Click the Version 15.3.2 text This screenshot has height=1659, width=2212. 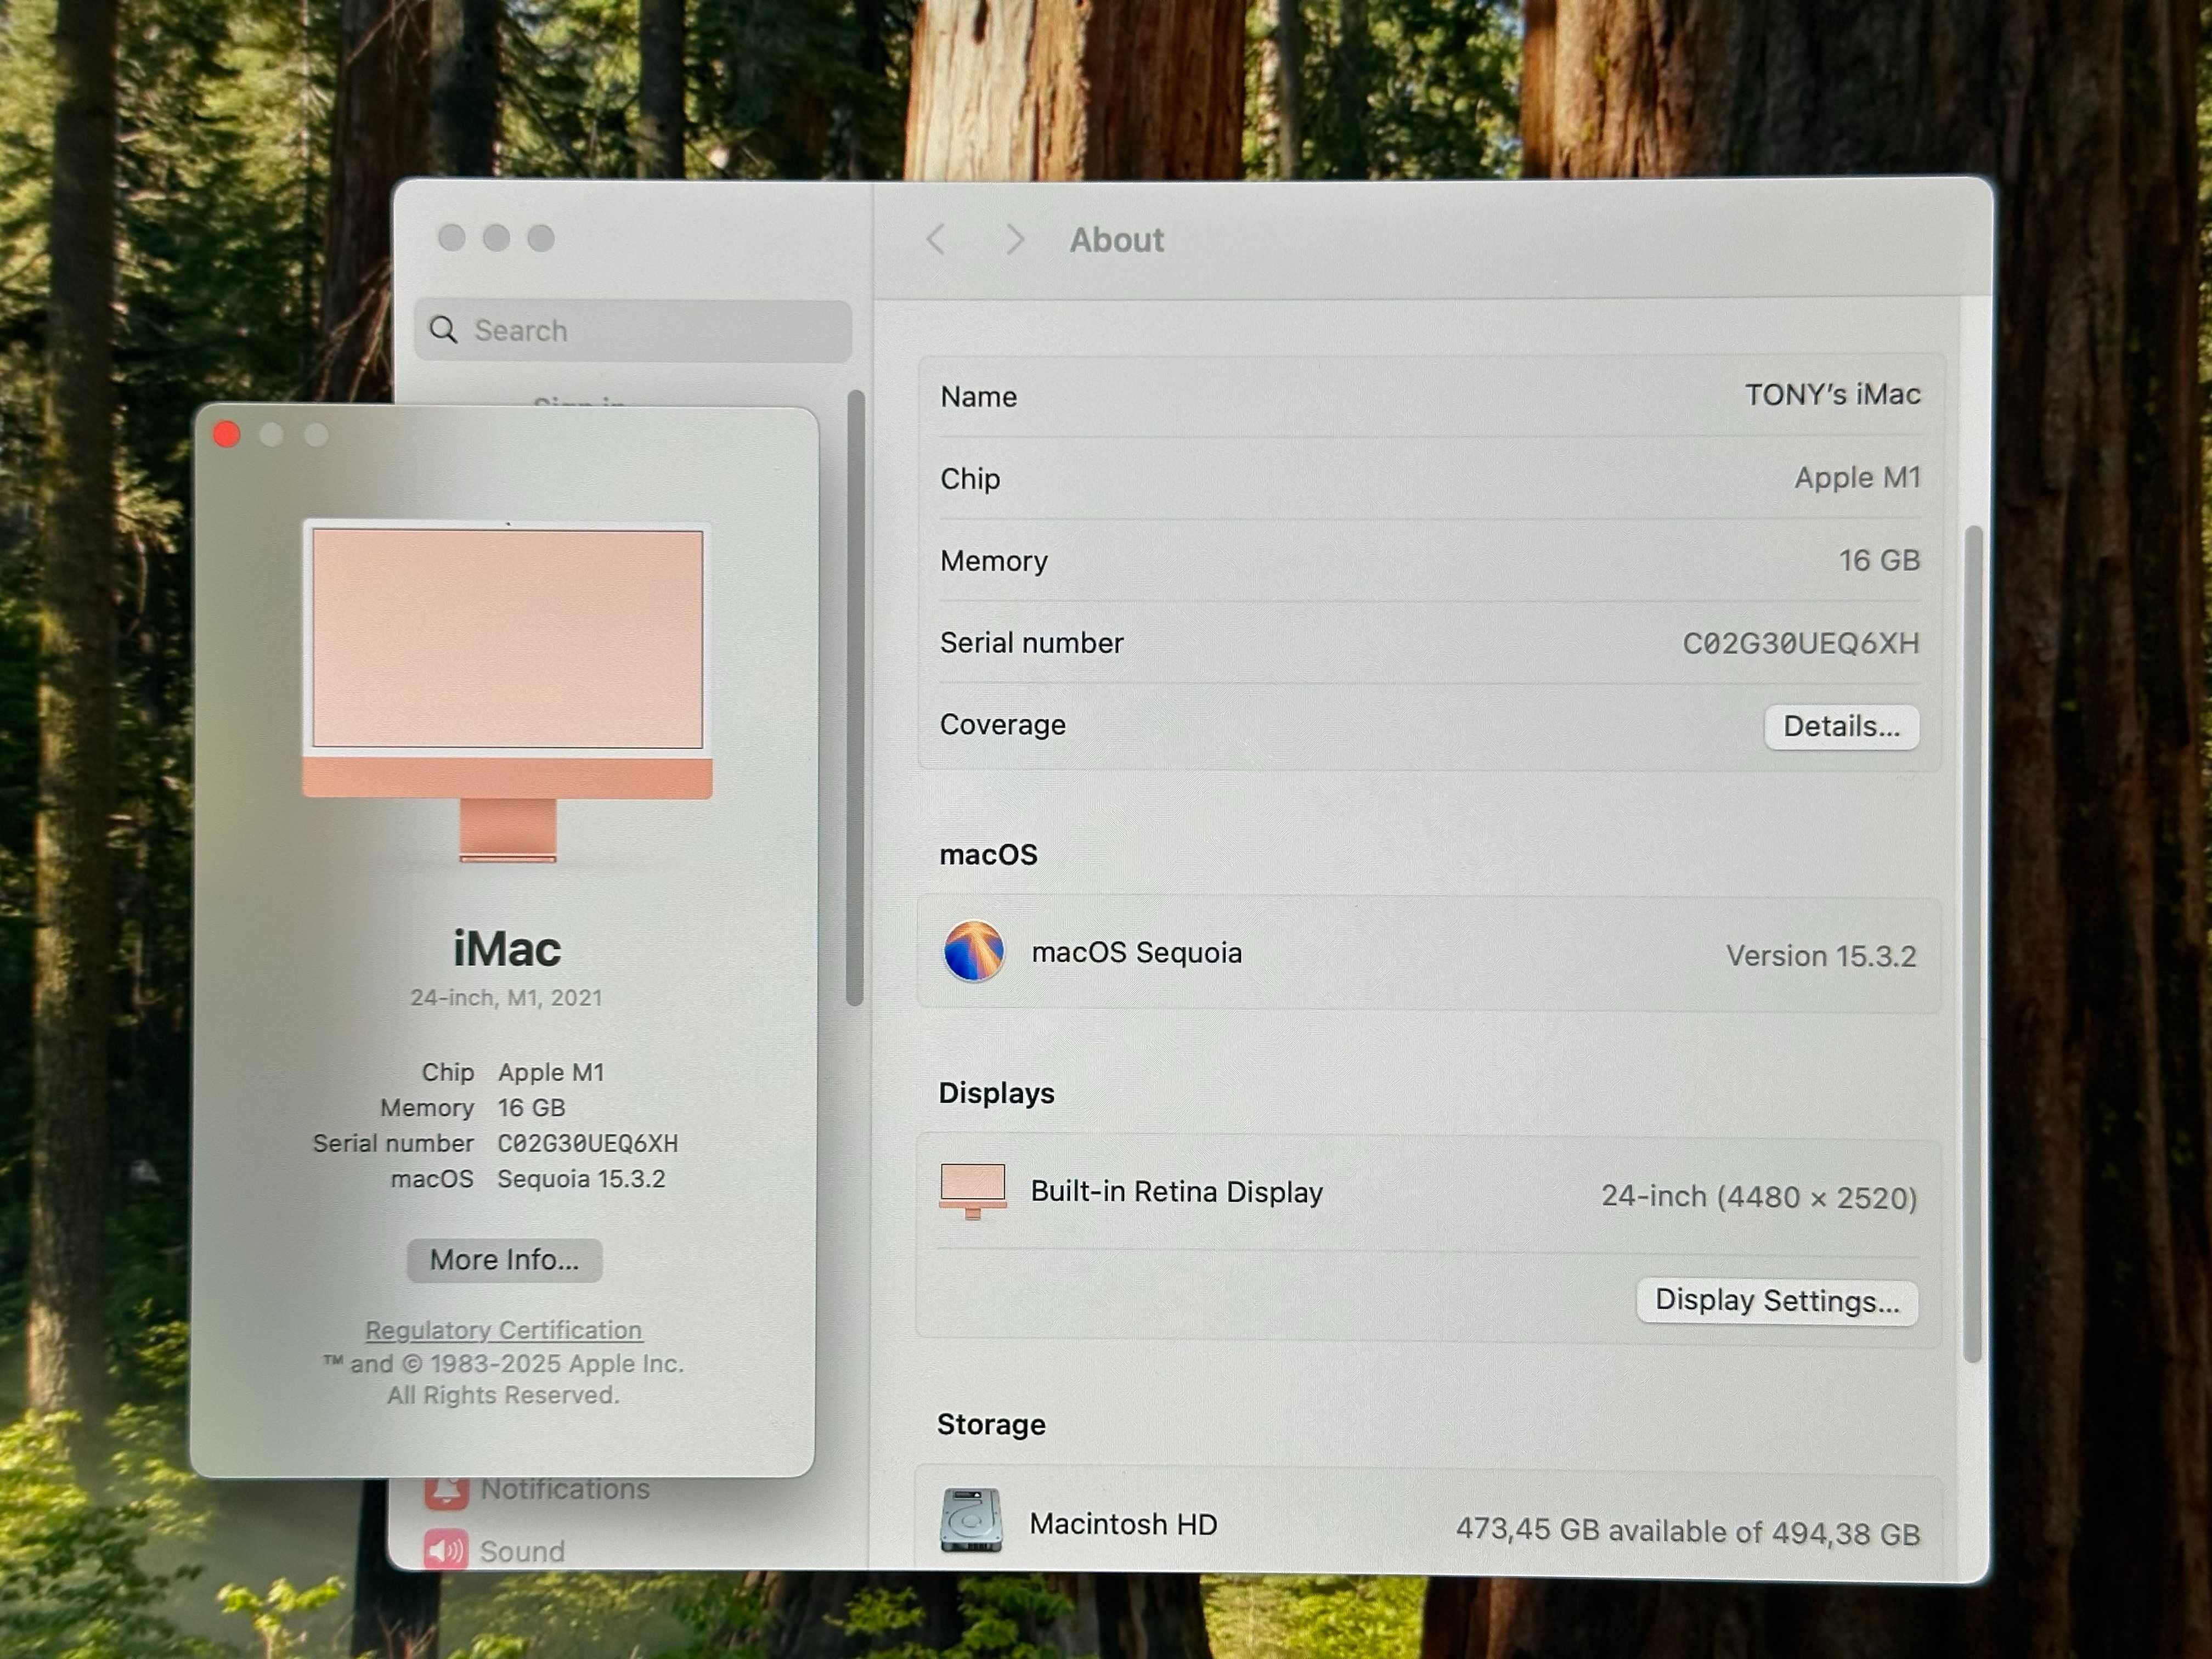click(1821, 956)
